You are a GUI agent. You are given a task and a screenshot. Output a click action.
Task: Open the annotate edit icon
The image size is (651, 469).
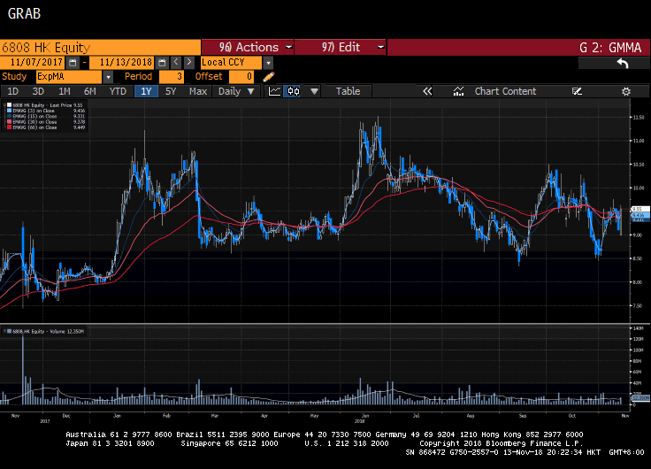click(577, 91)
